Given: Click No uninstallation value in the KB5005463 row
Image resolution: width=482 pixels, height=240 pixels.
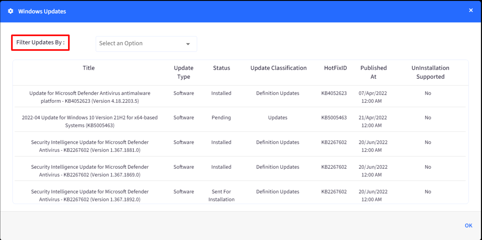Looking at the screenshot, I should 428,118.
